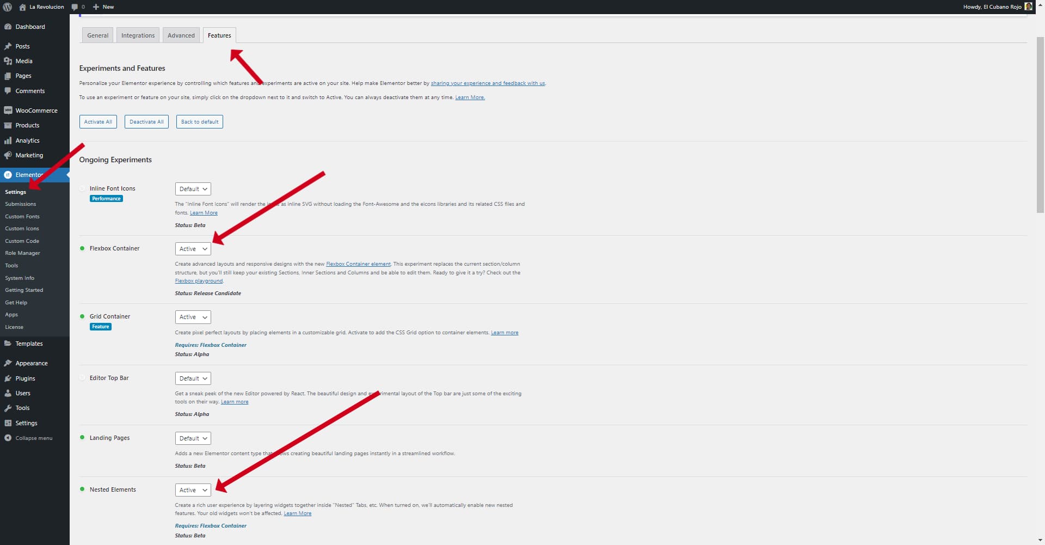1045x545 pixels.
Task: Click the Back to default button
Action: pyautogui.click(x=200, y=122)
